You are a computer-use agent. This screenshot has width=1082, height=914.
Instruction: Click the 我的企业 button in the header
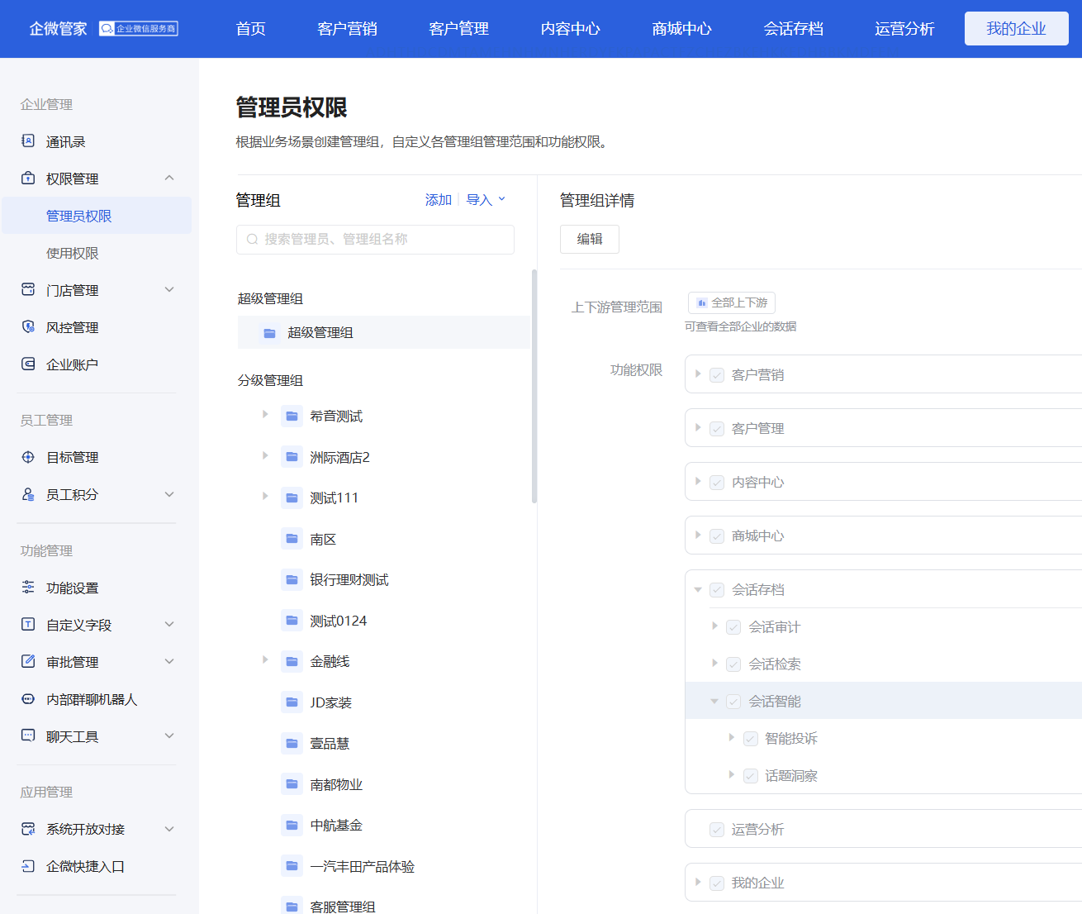(x=1017, y=29)
